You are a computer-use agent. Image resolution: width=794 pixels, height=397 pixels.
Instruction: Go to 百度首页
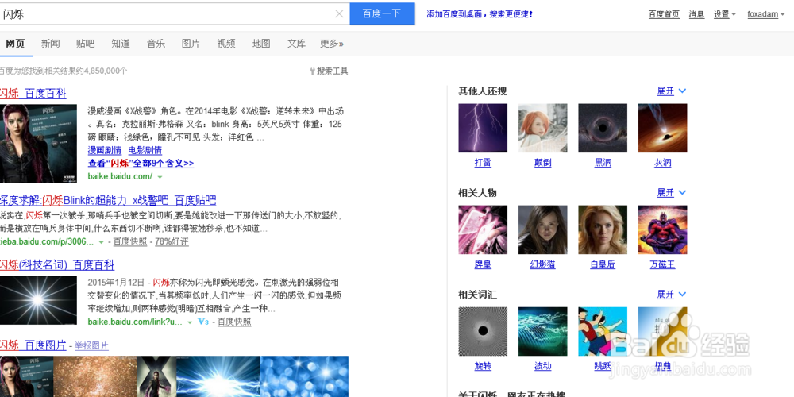point(664,14)
